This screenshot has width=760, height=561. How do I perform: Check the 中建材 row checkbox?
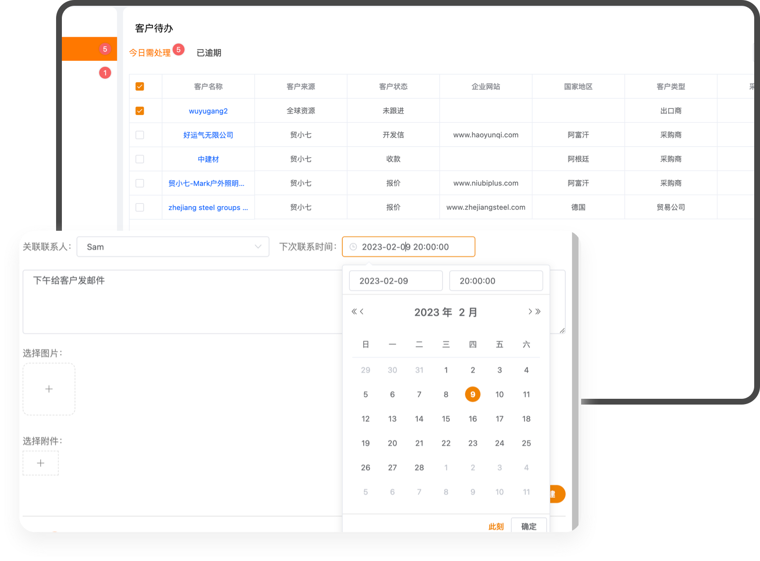(140, 159)
